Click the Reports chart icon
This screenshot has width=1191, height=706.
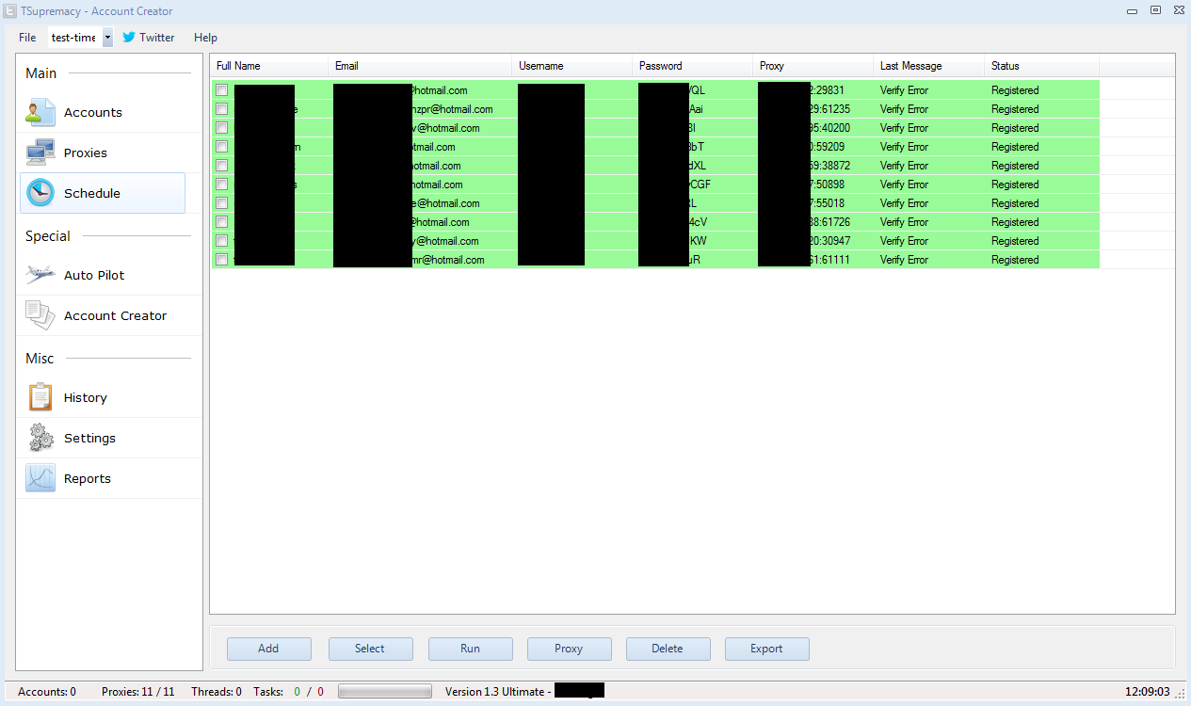[x=40, y=478]
